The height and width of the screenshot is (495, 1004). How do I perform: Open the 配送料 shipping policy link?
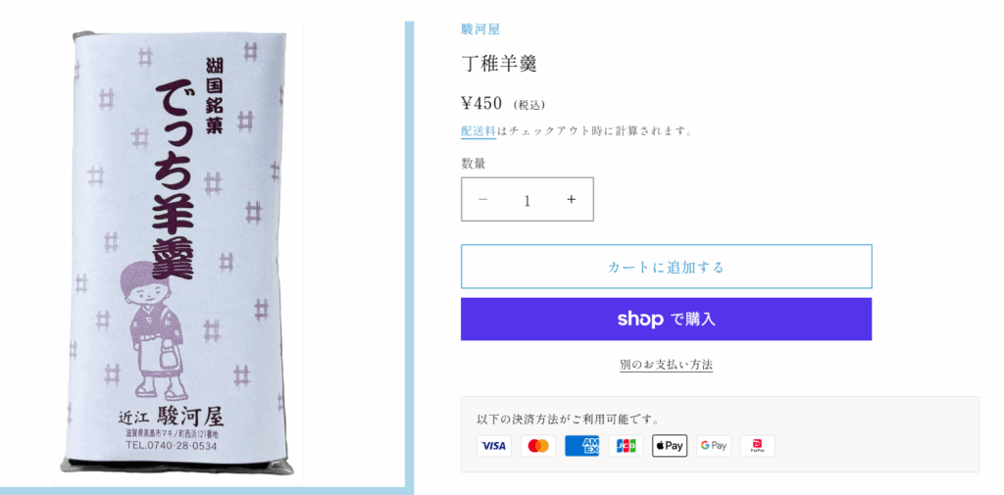478,130
